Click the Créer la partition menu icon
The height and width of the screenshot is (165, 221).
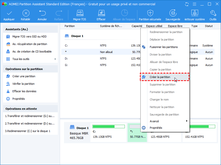[x=144, y=77]
